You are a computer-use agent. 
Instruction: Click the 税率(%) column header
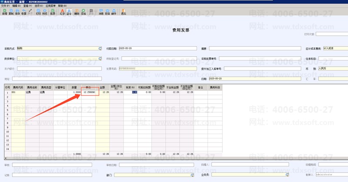[x=130, y=88]
